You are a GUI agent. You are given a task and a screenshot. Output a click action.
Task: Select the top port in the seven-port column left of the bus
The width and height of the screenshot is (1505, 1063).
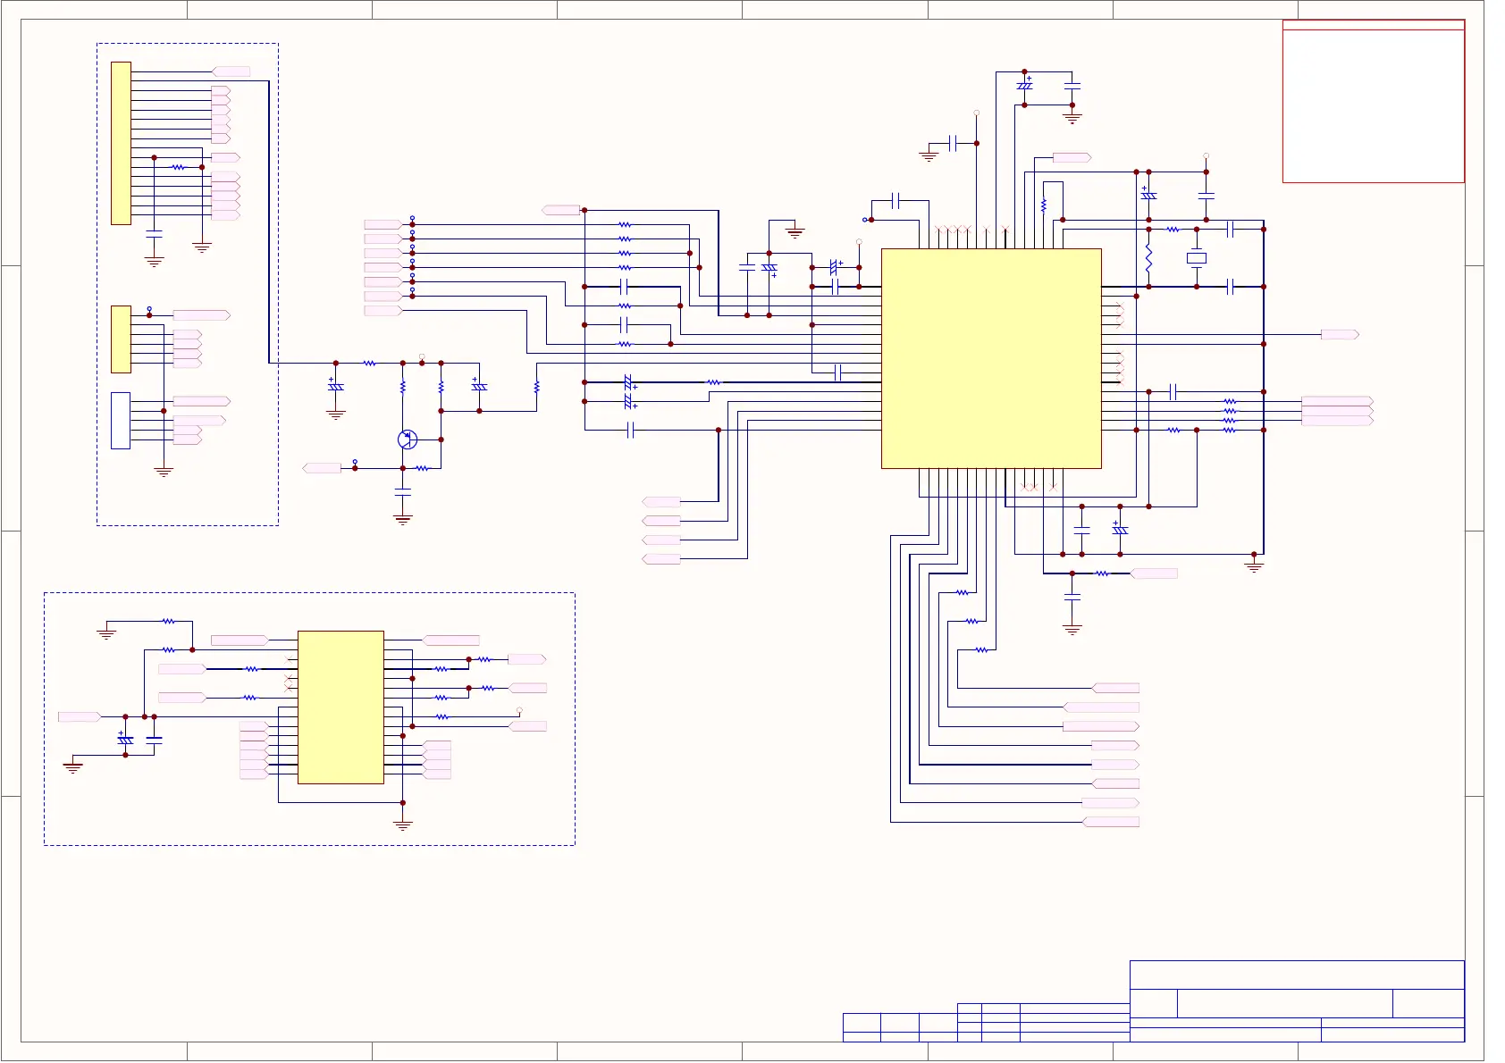coord(383,224)
